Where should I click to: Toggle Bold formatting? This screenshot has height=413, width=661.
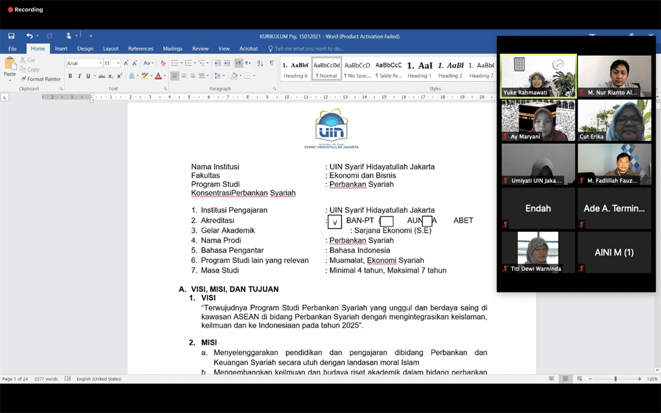pyautogui.click(x=70, y=76)
